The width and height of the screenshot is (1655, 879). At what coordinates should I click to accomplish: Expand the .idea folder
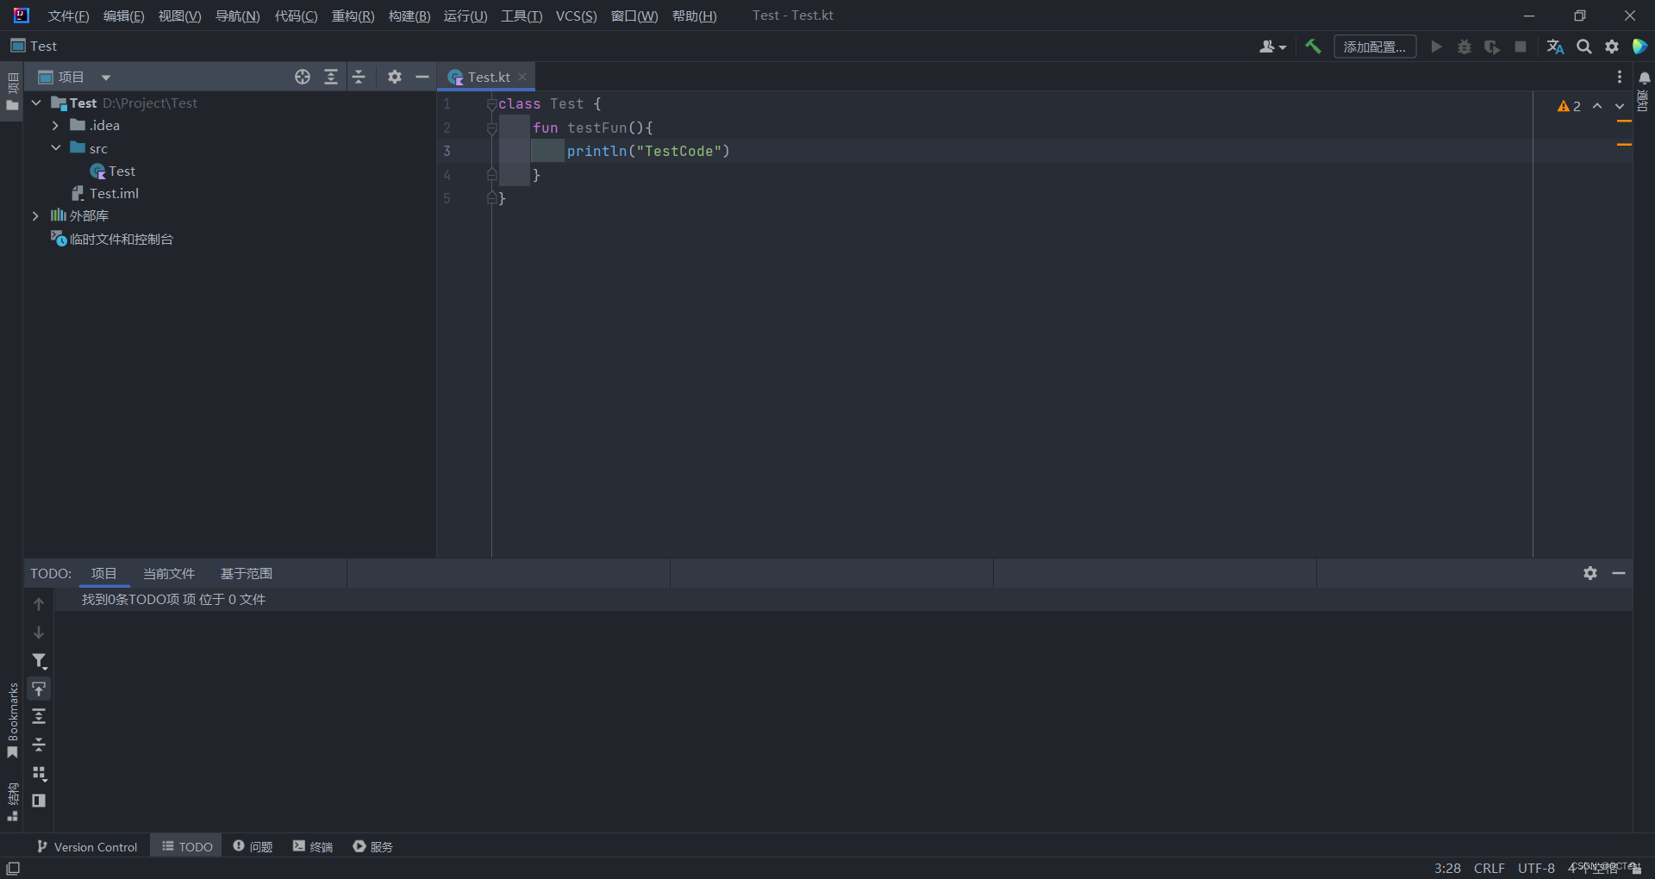55,126
